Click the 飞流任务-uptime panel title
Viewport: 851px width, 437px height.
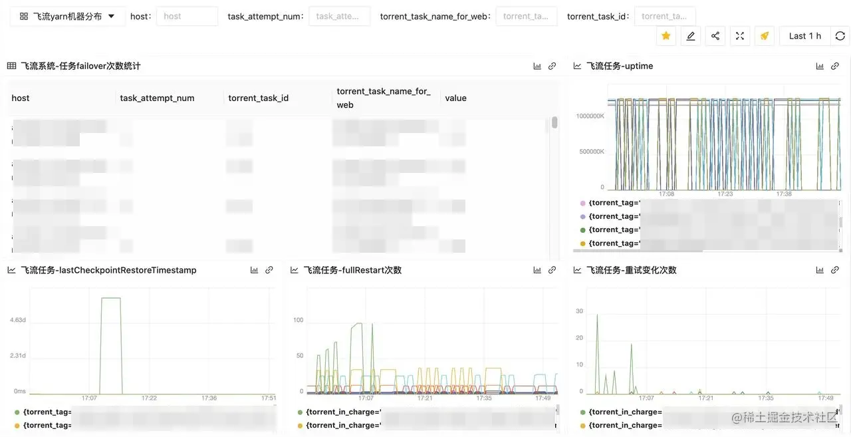pos(620,66)
